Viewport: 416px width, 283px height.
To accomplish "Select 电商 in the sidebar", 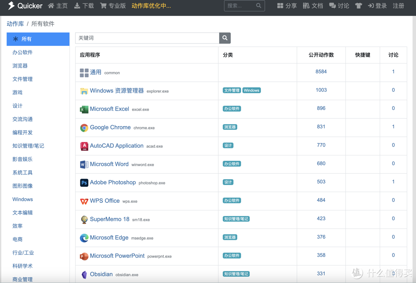I will pyautogui.click(x=17, y=239).
